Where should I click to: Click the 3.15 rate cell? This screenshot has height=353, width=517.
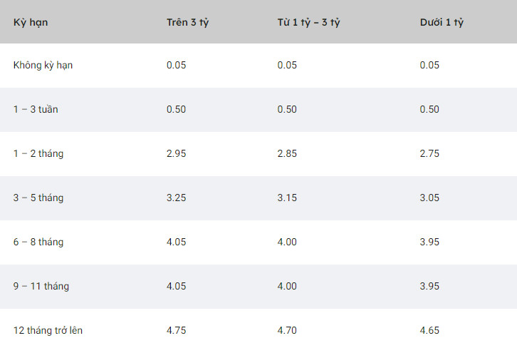(287, 198)
